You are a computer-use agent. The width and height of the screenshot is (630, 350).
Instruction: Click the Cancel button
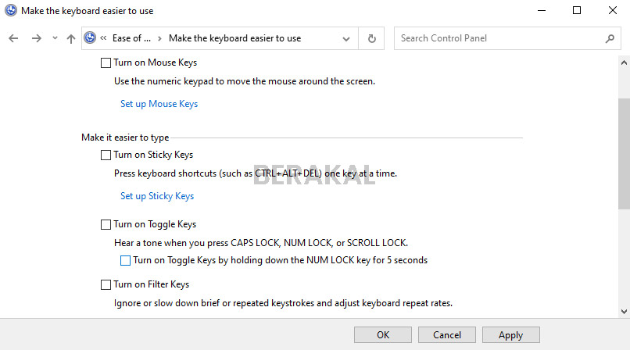[x=447, y=335]
